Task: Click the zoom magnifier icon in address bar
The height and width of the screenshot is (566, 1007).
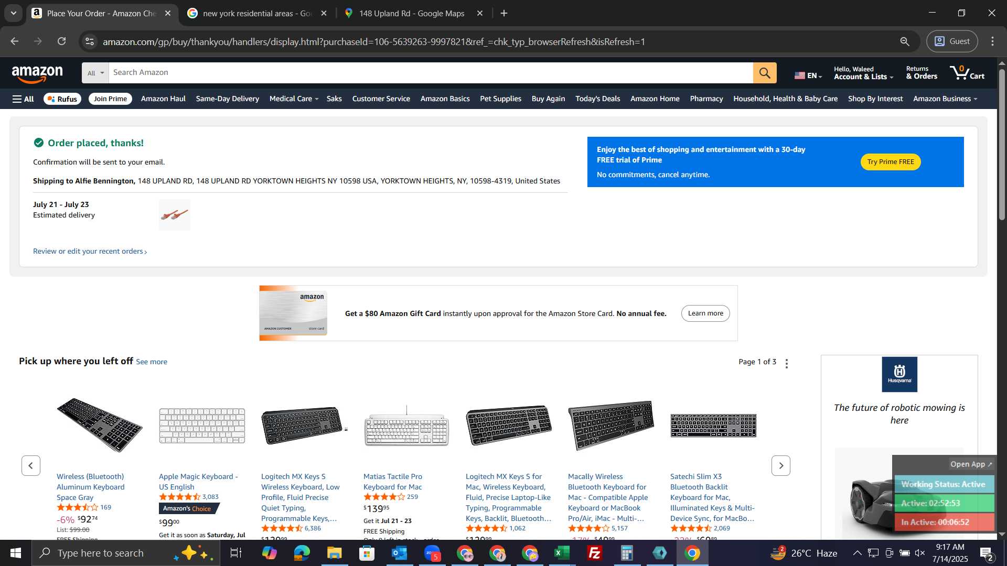Action: pyautogui.click(x=905, y=41)
